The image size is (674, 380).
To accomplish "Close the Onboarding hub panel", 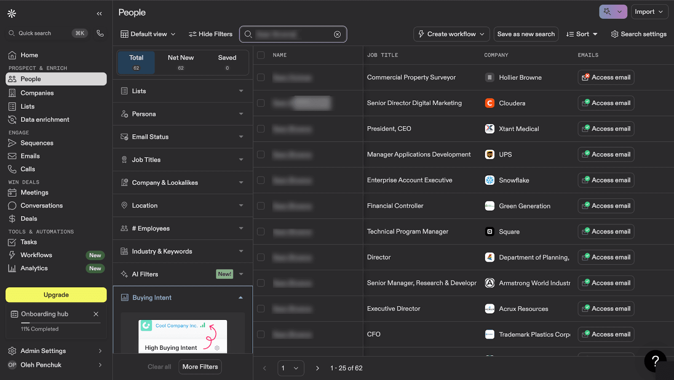I will (96, 314).
